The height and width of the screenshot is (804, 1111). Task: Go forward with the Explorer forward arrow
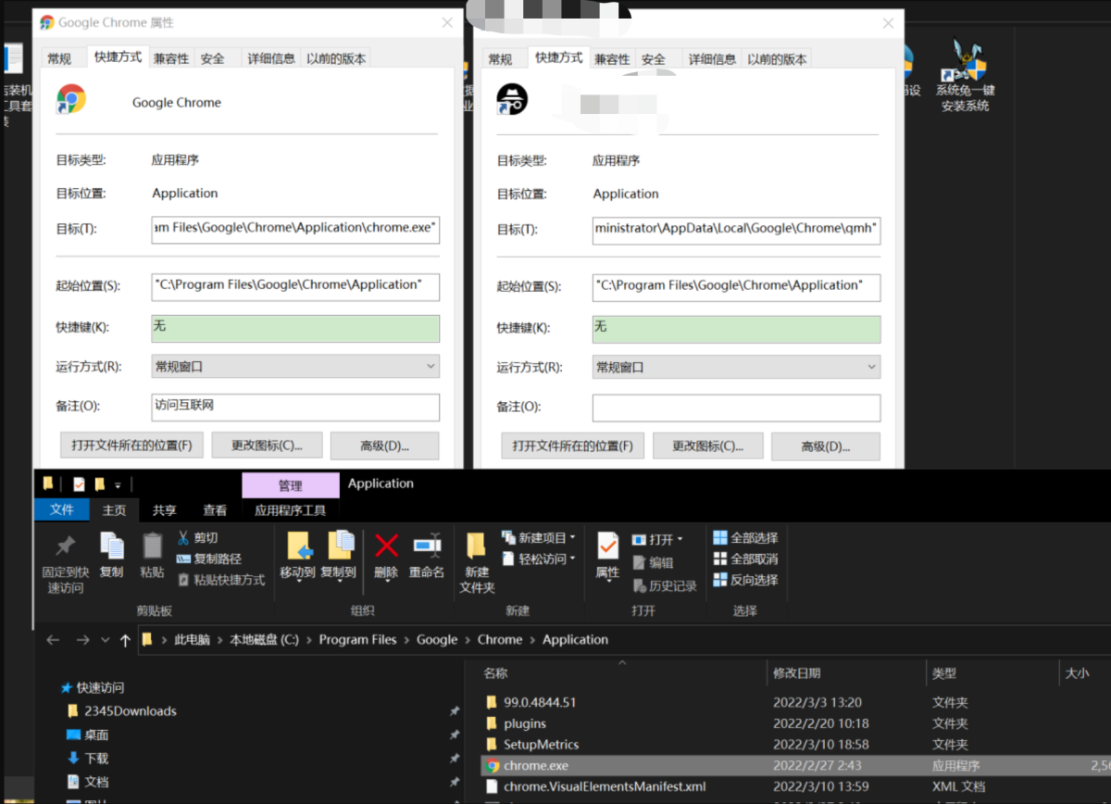[x=83, y=640]
